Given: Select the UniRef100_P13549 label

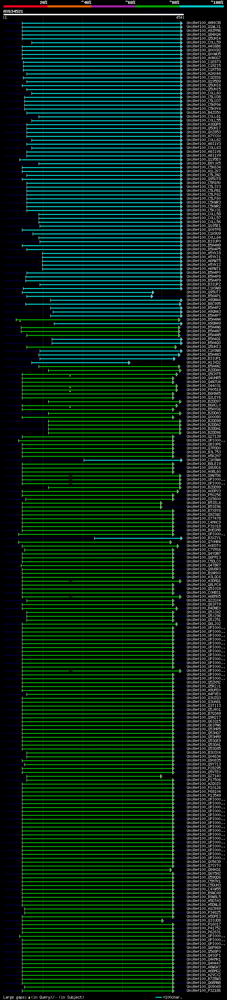Looking at the screenshot, I should (x=203, y=795).
